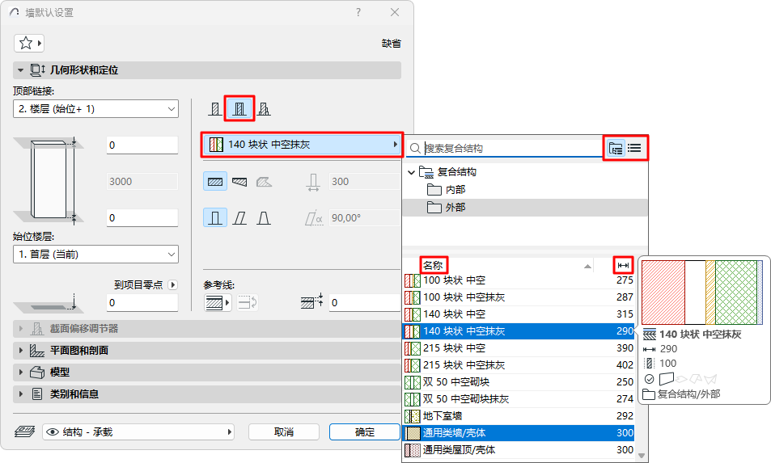
Task: Select slanted wall complexity icon
Action: 239,217
